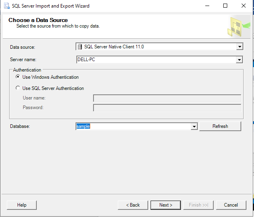Click the disabled Finish button
The height and width of the screenshot is (217, 254).
tap(198, 205)
